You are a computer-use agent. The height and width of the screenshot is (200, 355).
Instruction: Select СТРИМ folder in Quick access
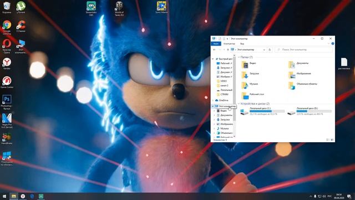click(222, 94)
